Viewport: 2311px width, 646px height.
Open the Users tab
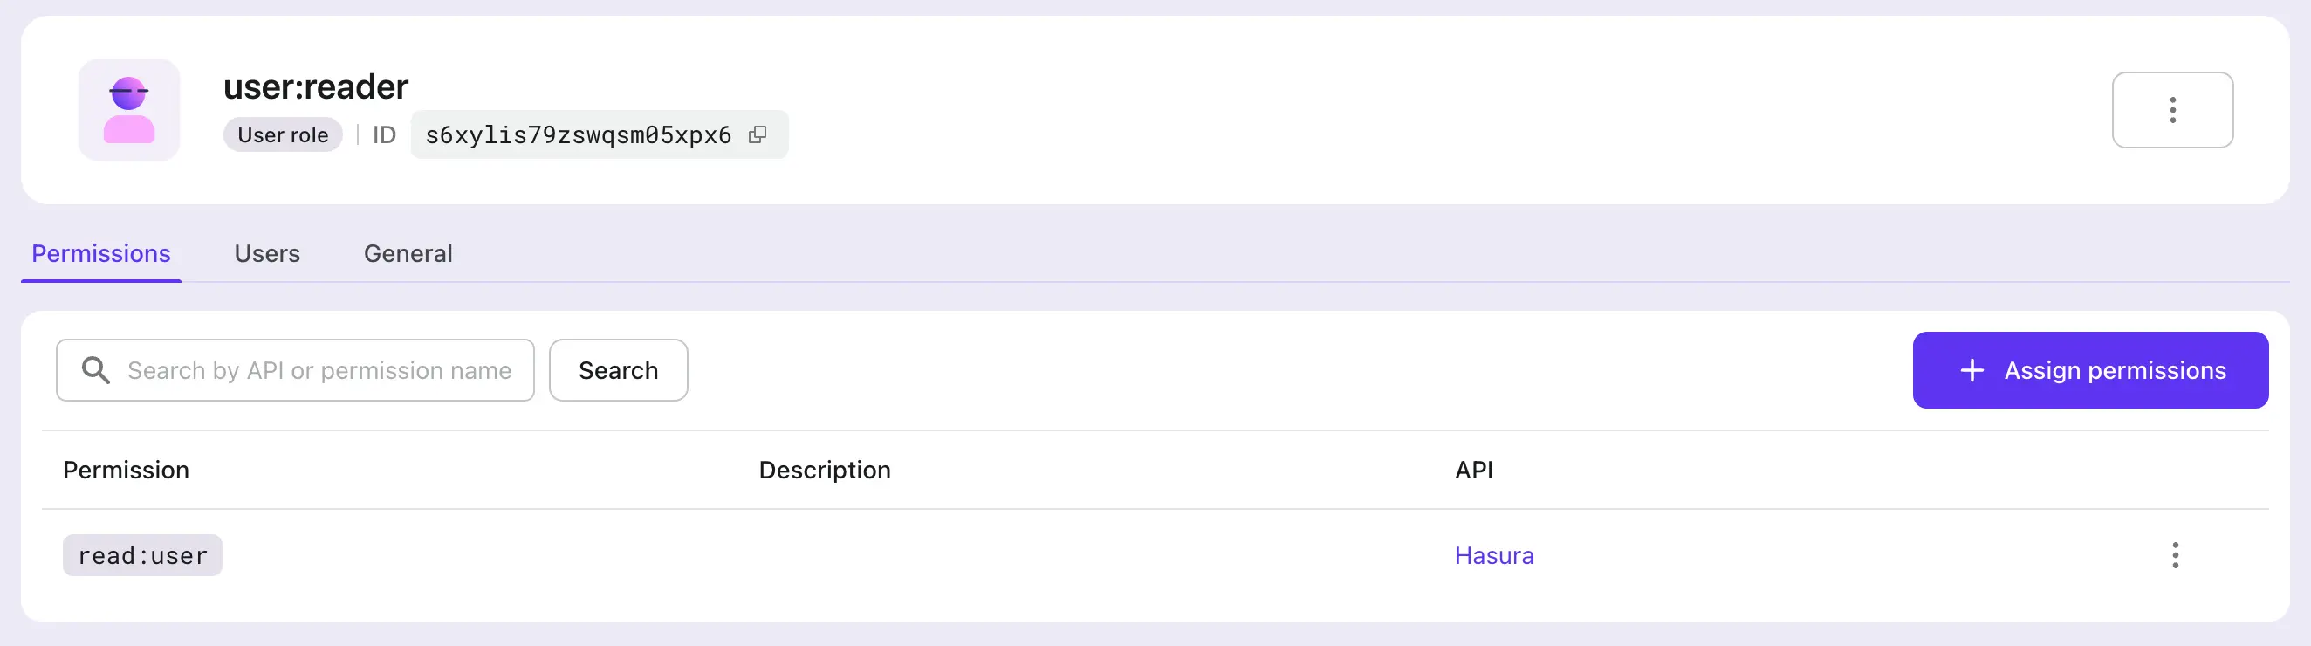pos(266,254)
